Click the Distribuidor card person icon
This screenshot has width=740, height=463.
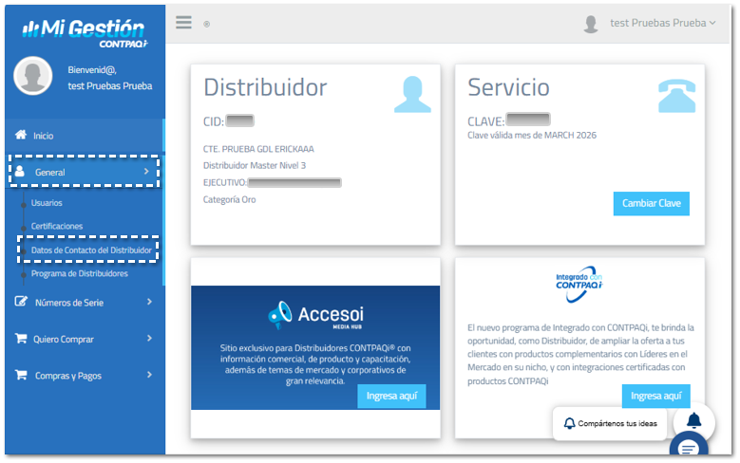pyautogui.click(x=412, y=94)
